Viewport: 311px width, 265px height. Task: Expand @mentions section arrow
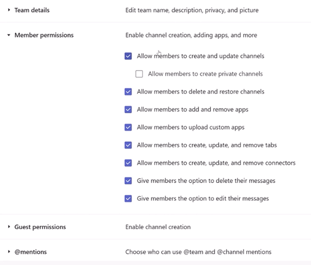[9, 251]
